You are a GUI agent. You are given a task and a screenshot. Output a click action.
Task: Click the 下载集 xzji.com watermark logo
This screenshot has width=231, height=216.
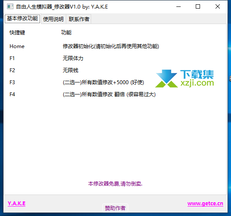[185, 79]
